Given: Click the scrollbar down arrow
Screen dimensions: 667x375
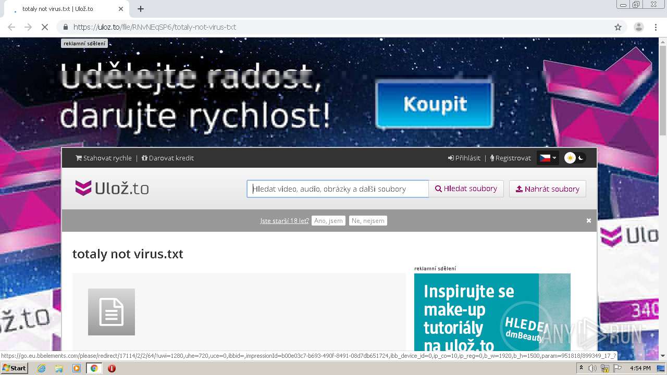Looking at the screenshot, I should 663,356.
